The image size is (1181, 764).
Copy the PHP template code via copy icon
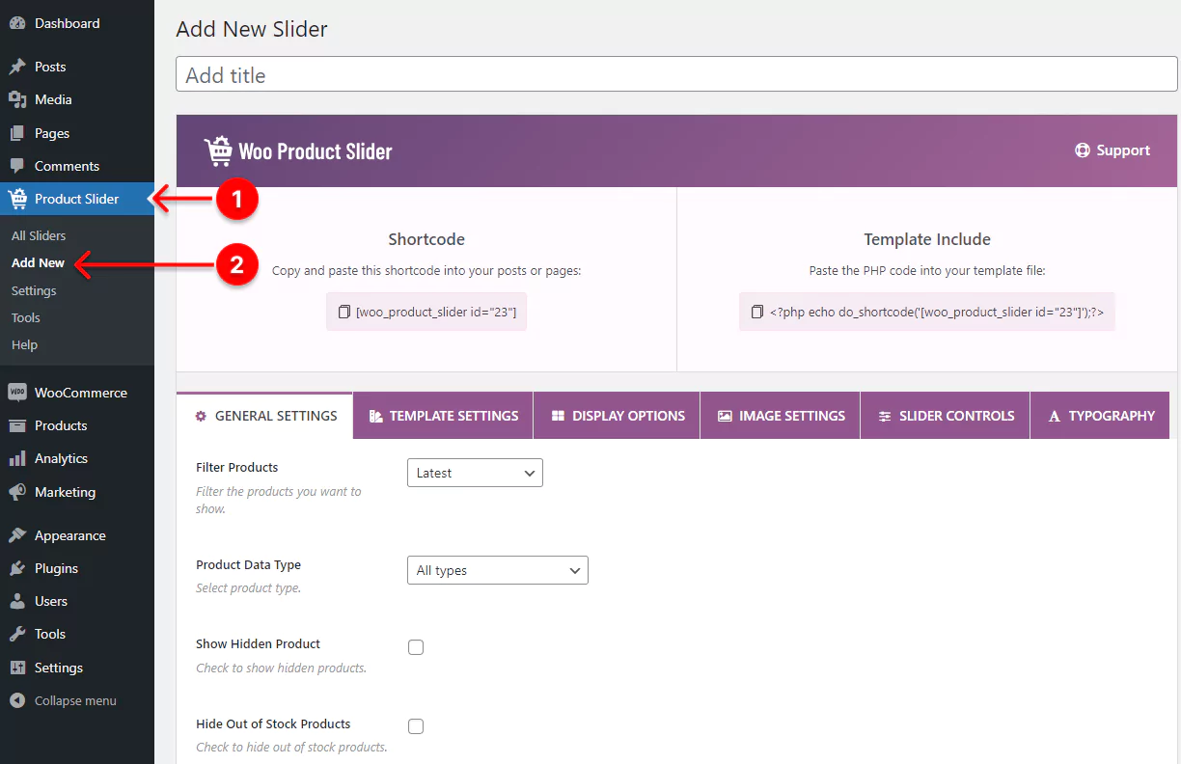click(x=757, y=312)
